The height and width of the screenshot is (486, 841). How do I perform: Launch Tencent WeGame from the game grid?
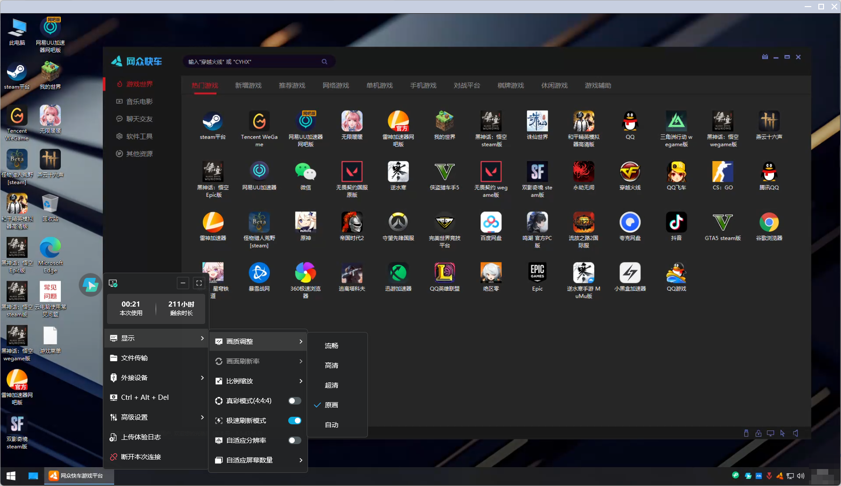coord(259,129)
